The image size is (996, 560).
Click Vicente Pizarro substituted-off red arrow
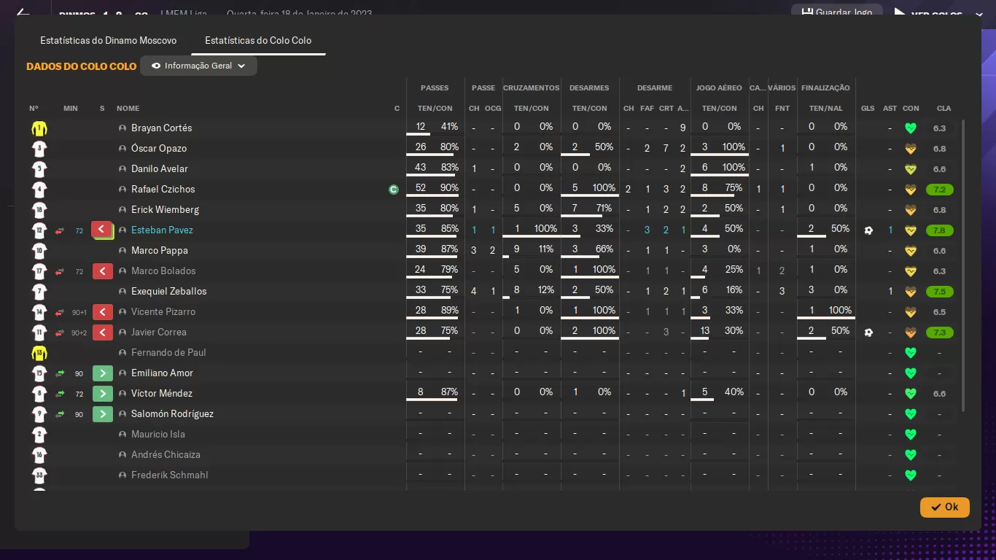pos(102,312)
